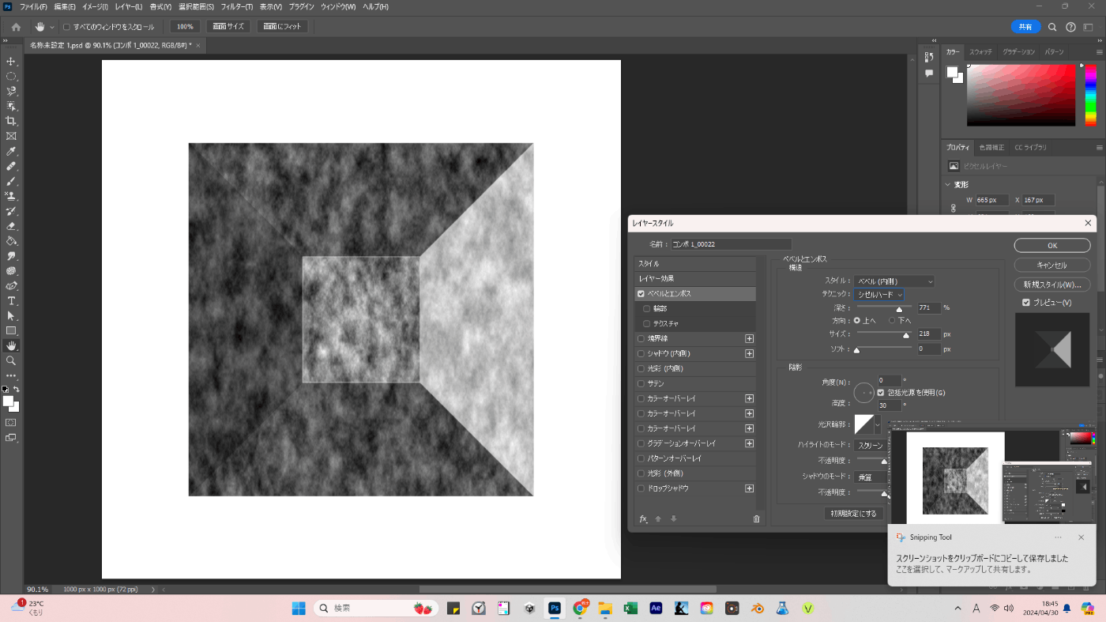Image resolution: width=1106 pixels, height=622 pixels.
Task: Choose the Eraser tool
Action: [x=11, y=226]
